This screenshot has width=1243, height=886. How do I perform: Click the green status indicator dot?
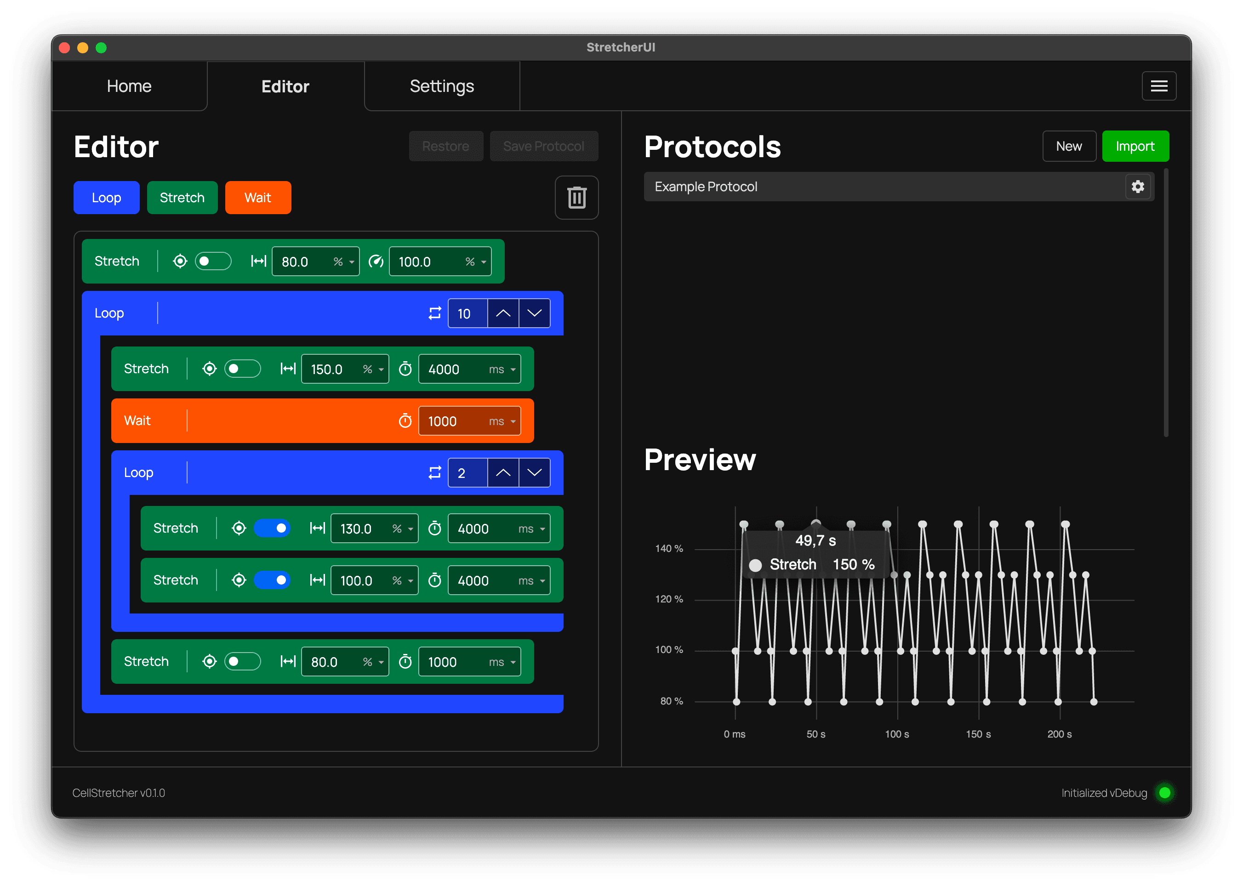click(1164, 793)
